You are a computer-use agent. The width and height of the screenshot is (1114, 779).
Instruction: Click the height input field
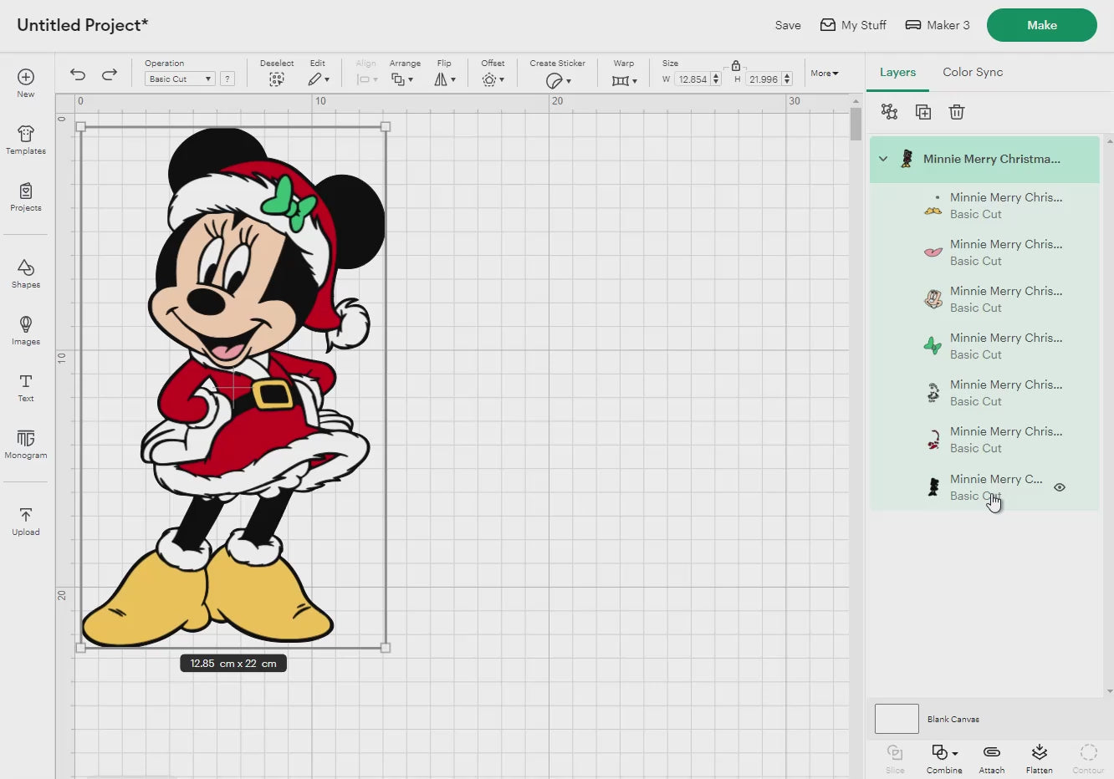tap(764, 79)
